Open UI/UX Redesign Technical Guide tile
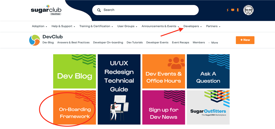This screenshot has height=129, width=275. 119,89
